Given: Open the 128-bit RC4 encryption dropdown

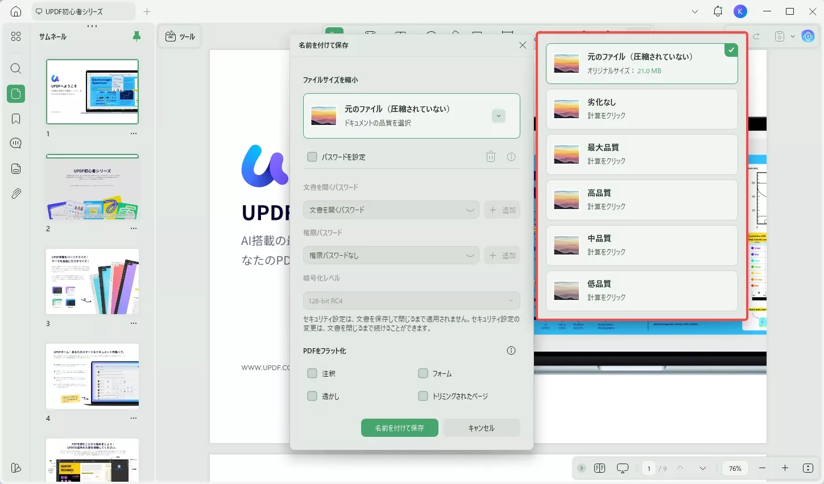Looking at the screenshot, I should click(412, 301).
